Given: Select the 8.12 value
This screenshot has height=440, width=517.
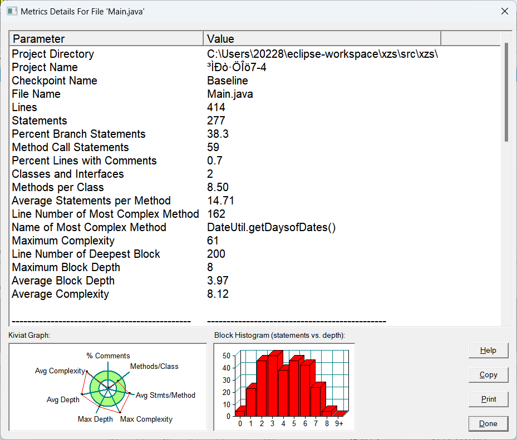Looking at the screenshot, I should (218, 294).
